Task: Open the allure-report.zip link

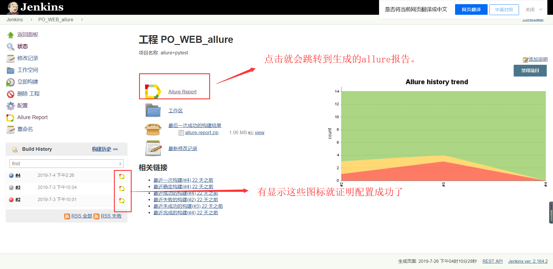Action: click(x=202, y=133)
